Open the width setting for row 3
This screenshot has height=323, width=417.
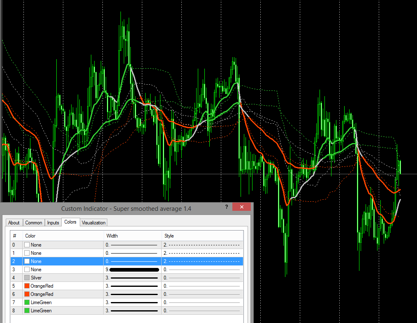tap(132, 270)
